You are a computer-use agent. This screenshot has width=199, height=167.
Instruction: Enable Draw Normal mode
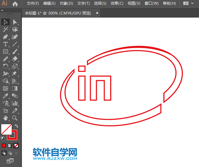point(4,153)
